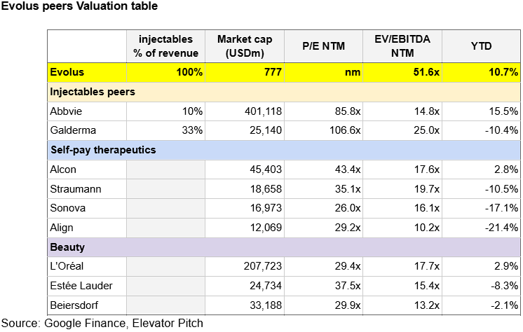Select Galderma injectables share 33%

coord(192,130)
